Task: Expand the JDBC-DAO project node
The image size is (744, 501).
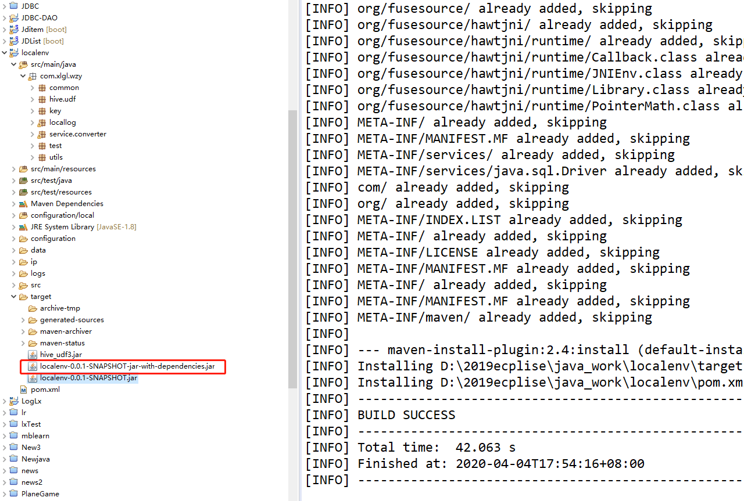Action: click(5, 17)
